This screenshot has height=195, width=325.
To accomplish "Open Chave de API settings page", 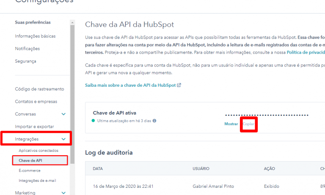I will click(30, 160).
